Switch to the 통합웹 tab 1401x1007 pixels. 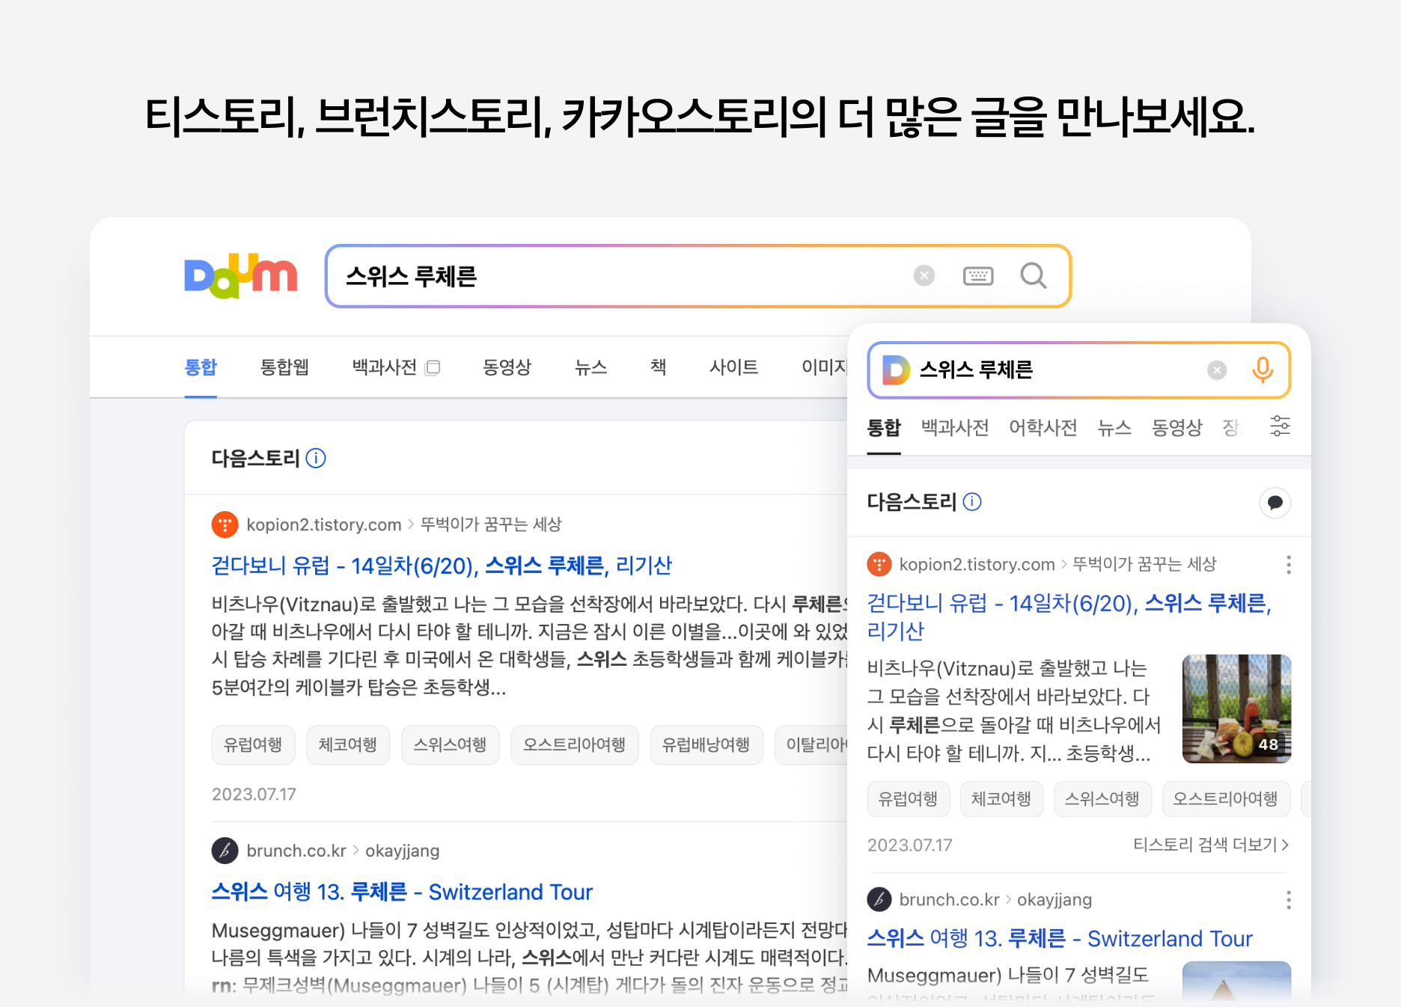point(284,367)
